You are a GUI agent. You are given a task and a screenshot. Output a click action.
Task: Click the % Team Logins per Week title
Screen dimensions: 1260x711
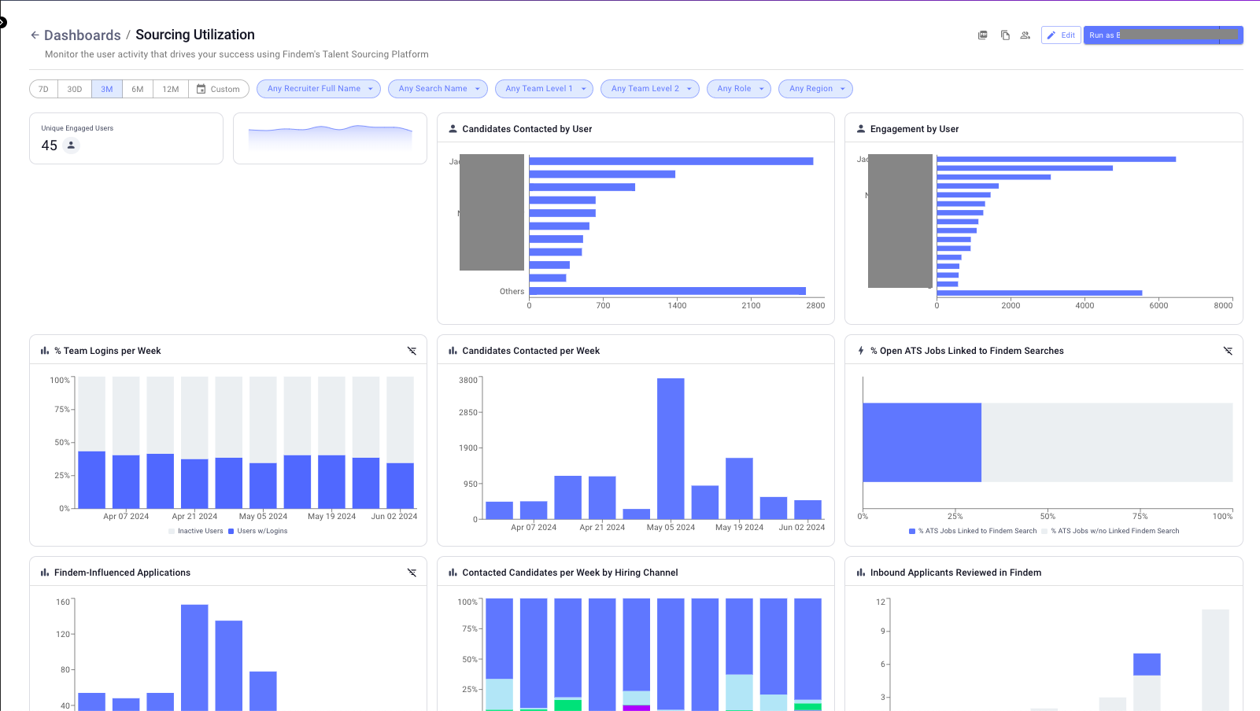tap(108, 351)
